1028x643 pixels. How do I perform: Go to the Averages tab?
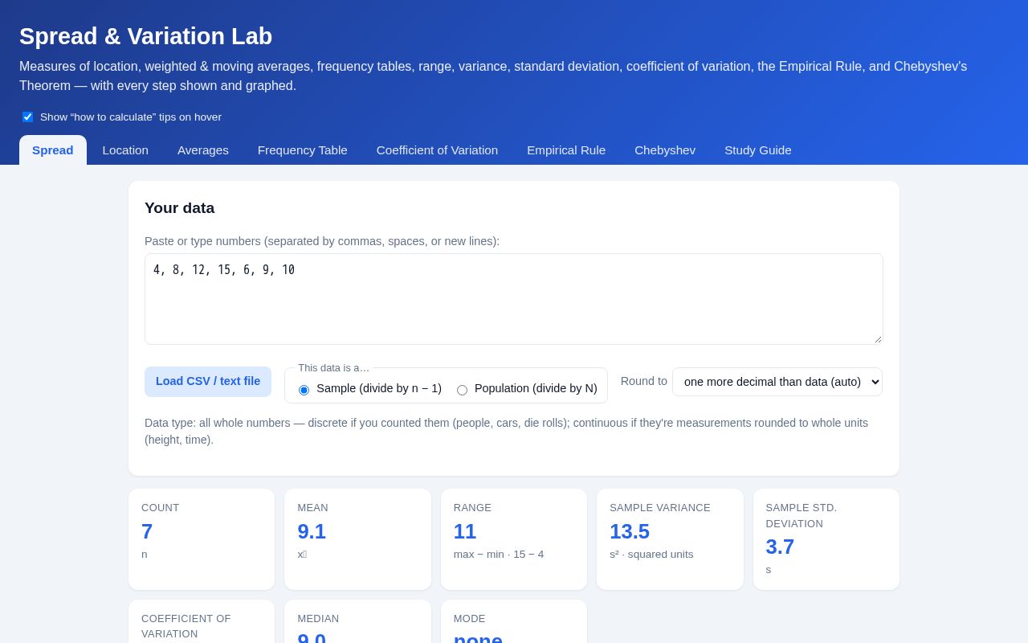[203, 150]
